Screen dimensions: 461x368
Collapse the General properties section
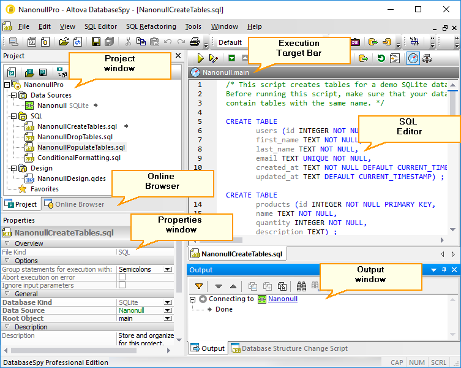pos(7,294)
